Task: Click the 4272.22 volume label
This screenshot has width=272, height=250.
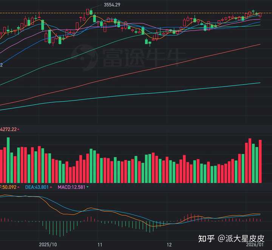Action: (8, 130)
